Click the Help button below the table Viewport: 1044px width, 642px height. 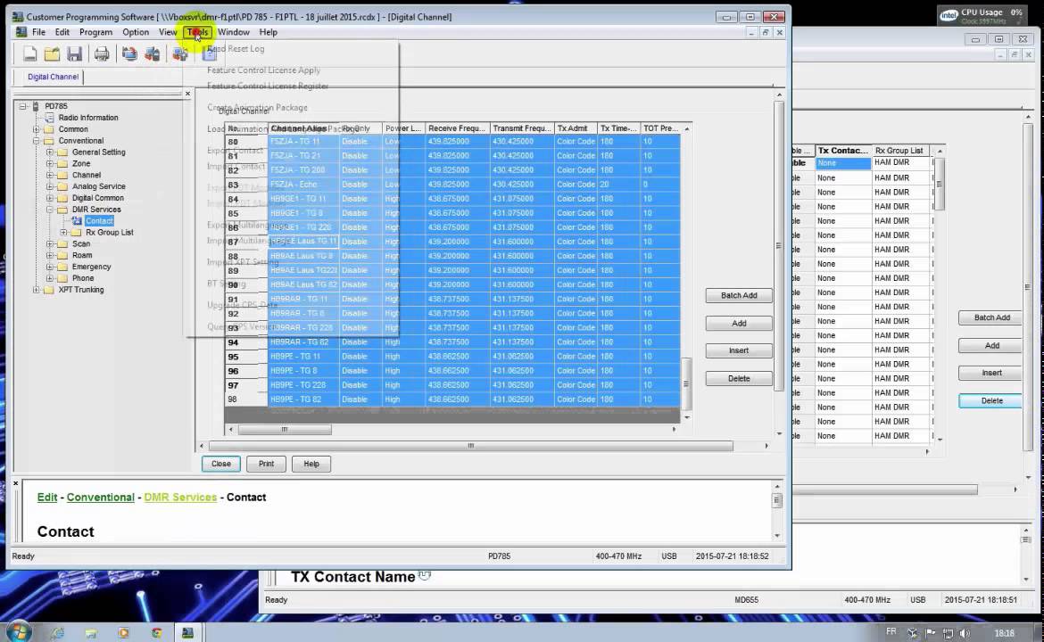click(311, 464)
